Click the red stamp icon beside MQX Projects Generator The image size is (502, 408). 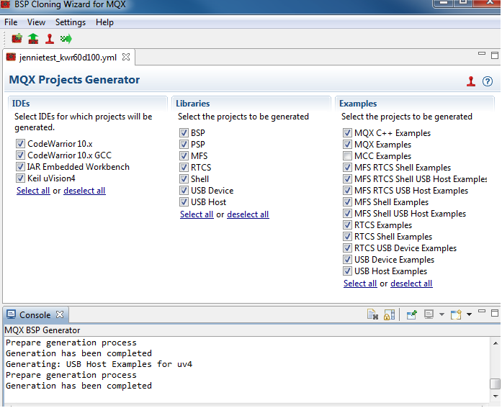point(470,81)
